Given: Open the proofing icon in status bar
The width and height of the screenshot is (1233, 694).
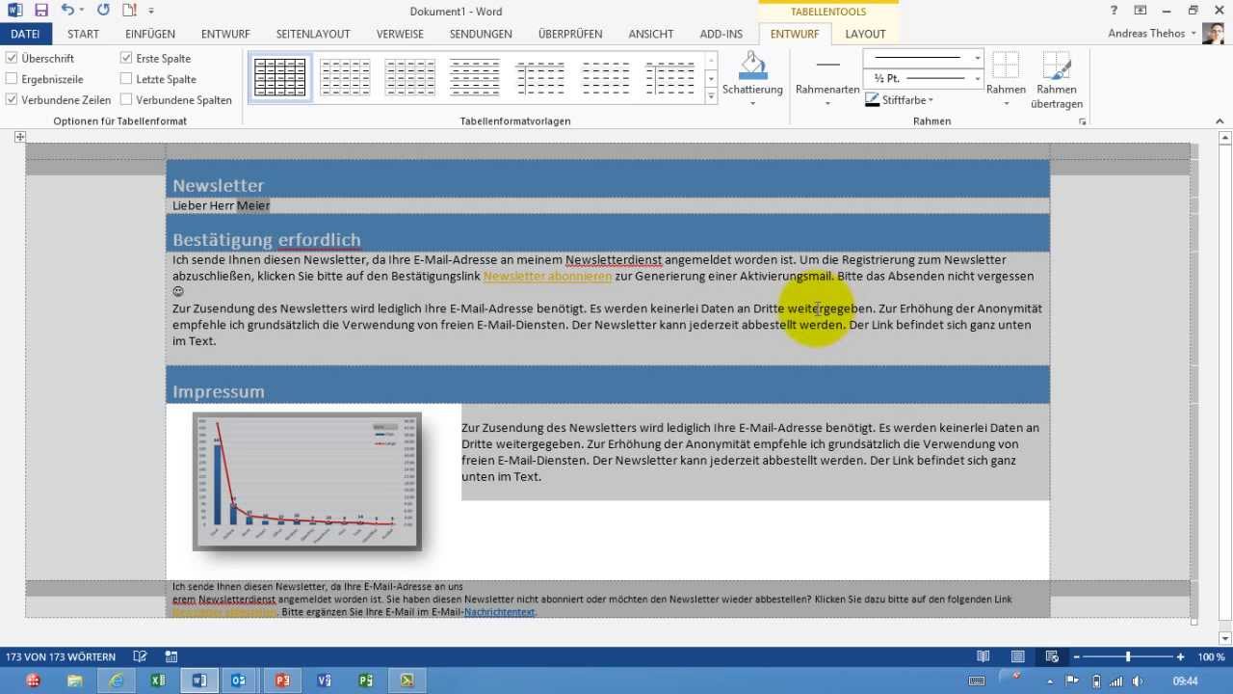Looking at the screenshot, I should 140,656.
